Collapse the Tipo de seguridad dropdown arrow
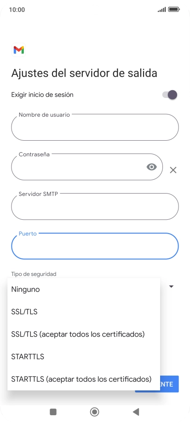Screen dimensions: 190x423 (171, 286)
